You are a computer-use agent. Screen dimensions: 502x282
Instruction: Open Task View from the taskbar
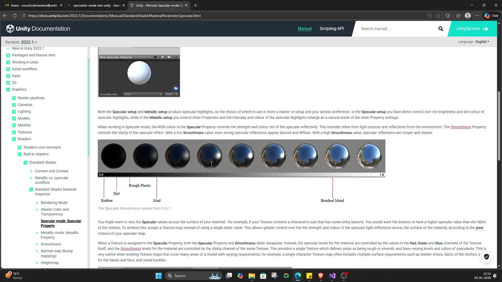click(x=229, y=276)
